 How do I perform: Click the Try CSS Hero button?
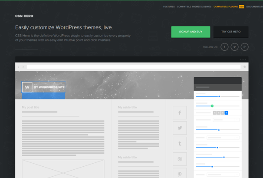pyautogui.click(x=231, y=32)
